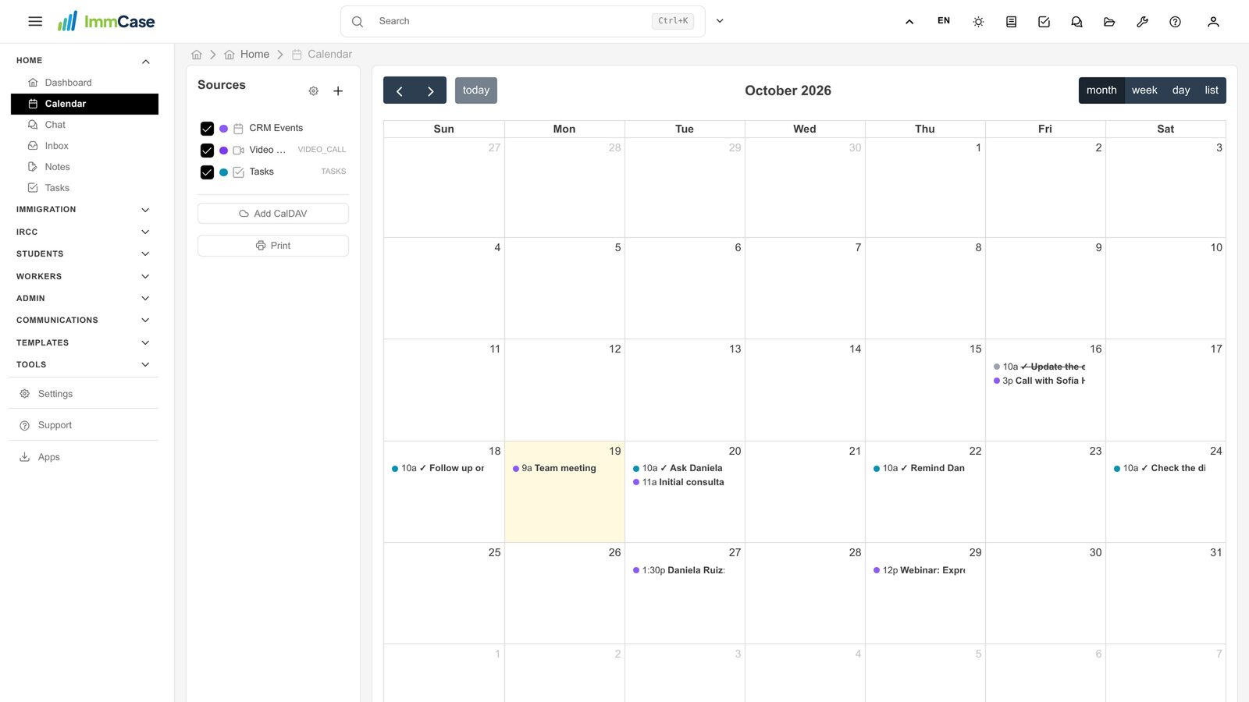Image resolution: width=1249 pixels, height=702 pixels.
Task: Uncheck the CRM Events source checkbox
Action: (x=207, y=129)
